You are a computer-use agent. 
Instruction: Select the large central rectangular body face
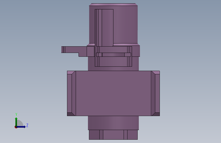click(x=113, y=93)
